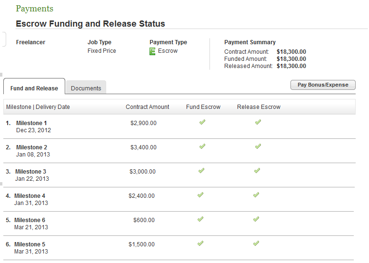Click the $18,300.00 Contract Amount value
The image size is (369, 263).
coord(291,52)
